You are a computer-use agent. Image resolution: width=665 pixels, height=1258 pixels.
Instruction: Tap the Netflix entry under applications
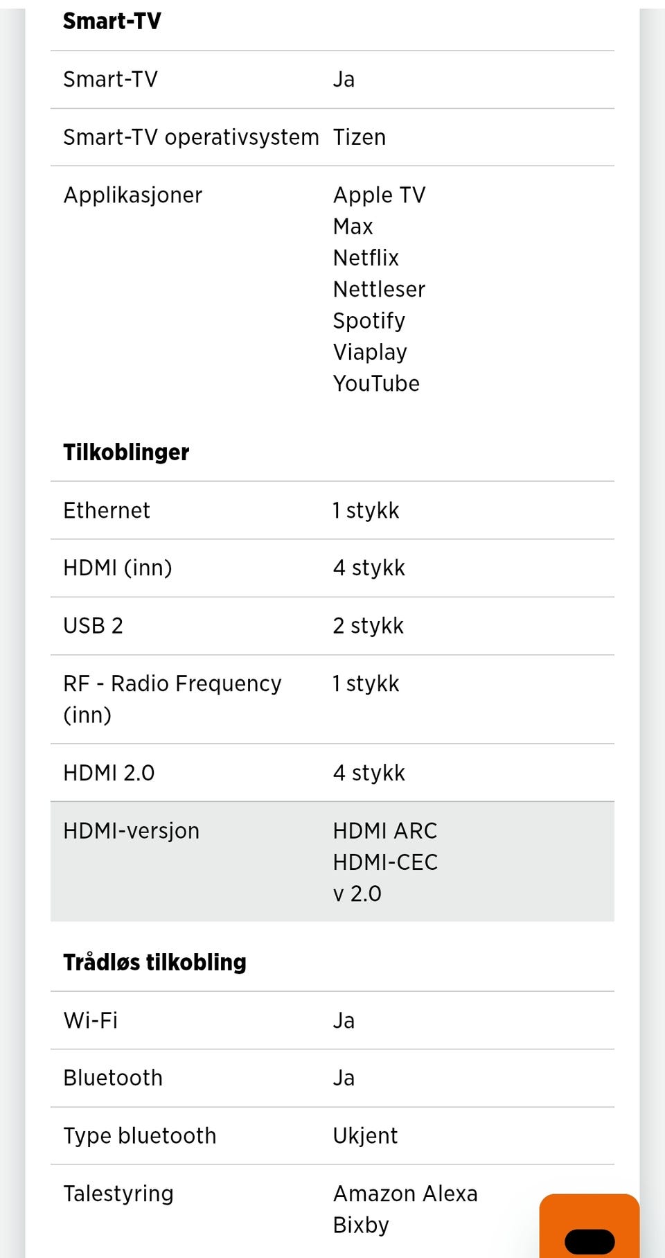(x=366, y=258)
